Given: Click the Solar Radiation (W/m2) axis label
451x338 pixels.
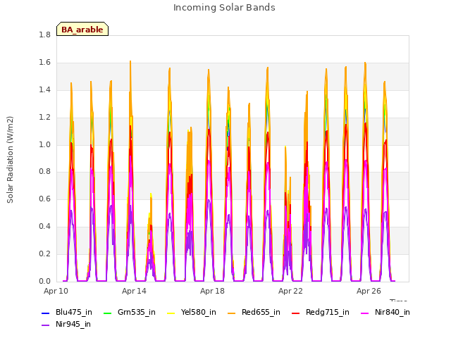Looking at the screenshot, I should pos(10,160).
